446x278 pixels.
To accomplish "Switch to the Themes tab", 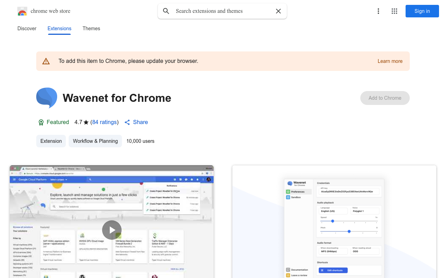I will coord(91,28).
